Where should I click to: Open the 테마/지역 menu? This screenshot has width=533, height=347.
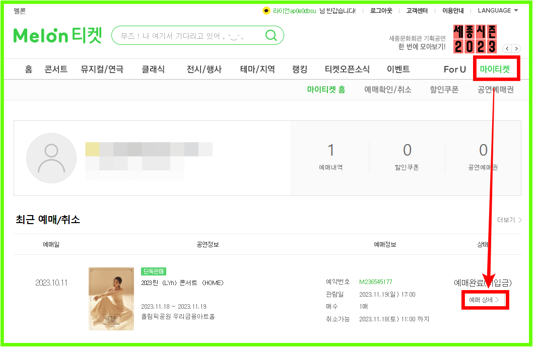[257, 70]
